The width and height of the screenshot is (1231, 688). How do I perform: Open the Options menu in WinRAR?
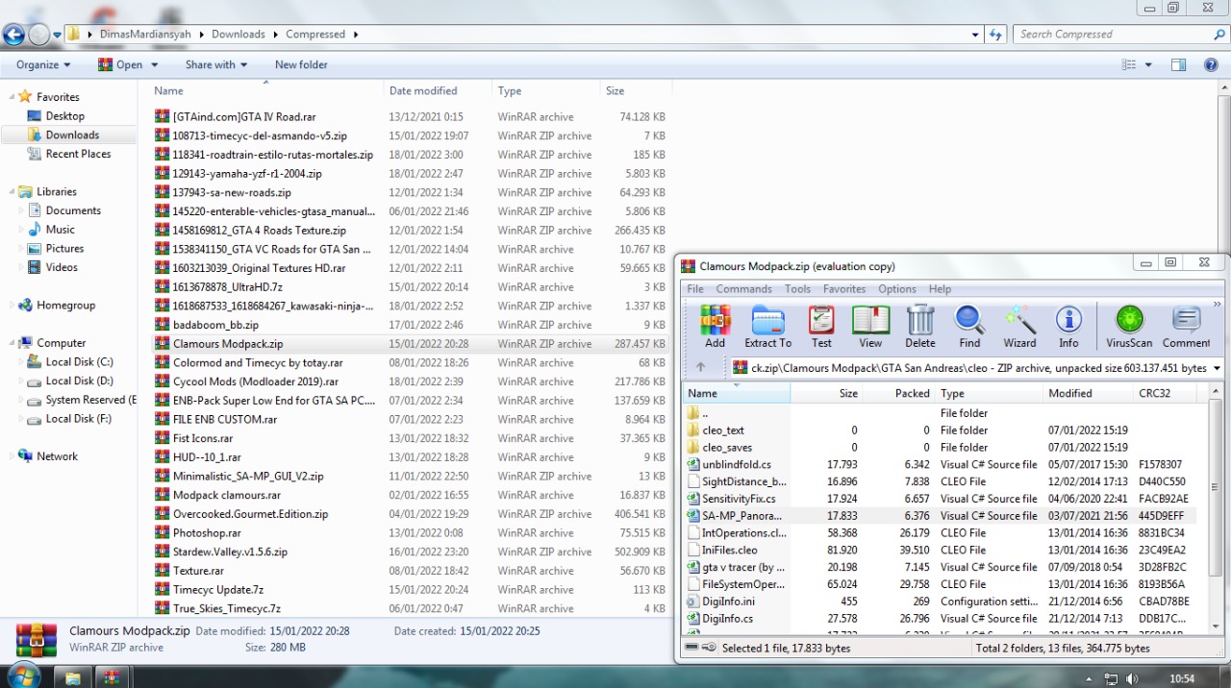point(896,289)
